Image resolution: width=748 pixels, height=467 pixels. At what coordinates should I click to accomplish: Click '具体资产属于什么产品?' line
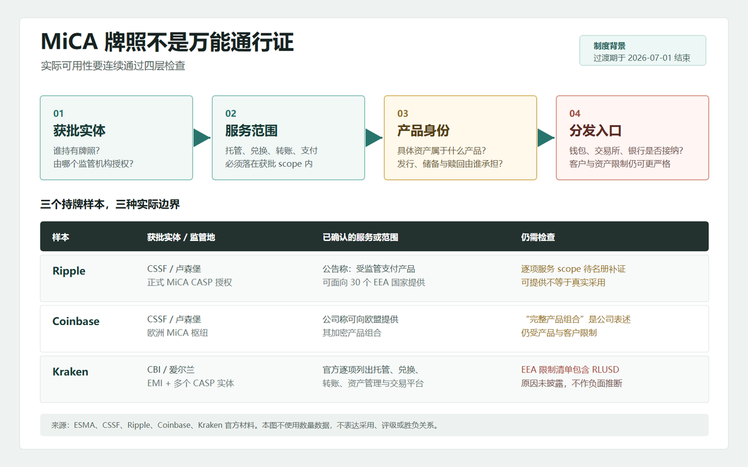442,151
